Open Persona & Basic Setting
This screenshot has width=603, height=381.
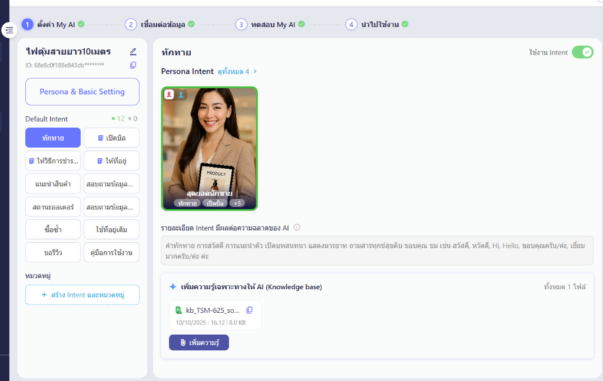pos(82,92)
